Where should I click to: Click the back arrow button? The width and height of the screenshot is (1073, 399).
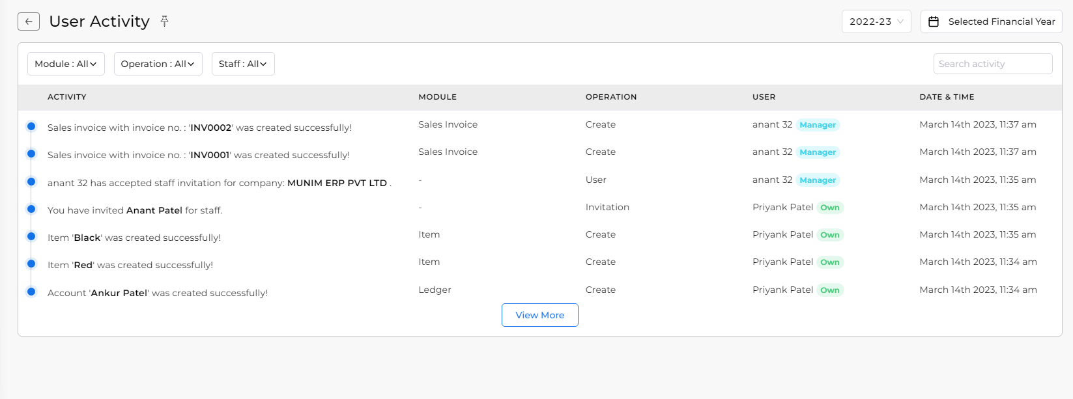(29, 21)
